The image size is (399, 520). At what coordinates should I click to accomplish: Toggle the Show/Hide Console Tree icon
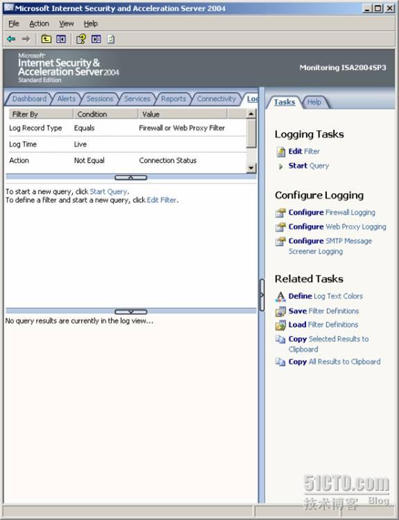[61, 39]
